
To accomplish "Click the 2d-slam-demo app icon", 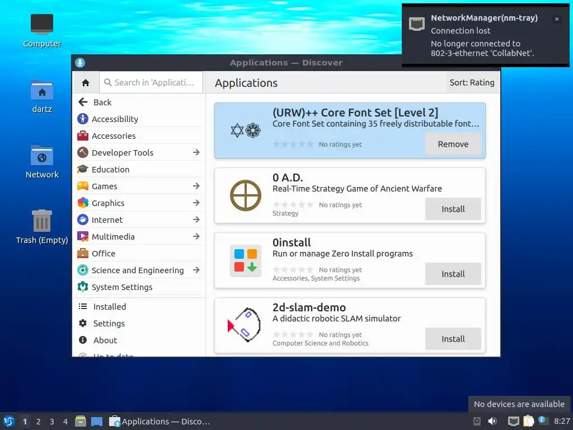I will (x=244, y=325).
